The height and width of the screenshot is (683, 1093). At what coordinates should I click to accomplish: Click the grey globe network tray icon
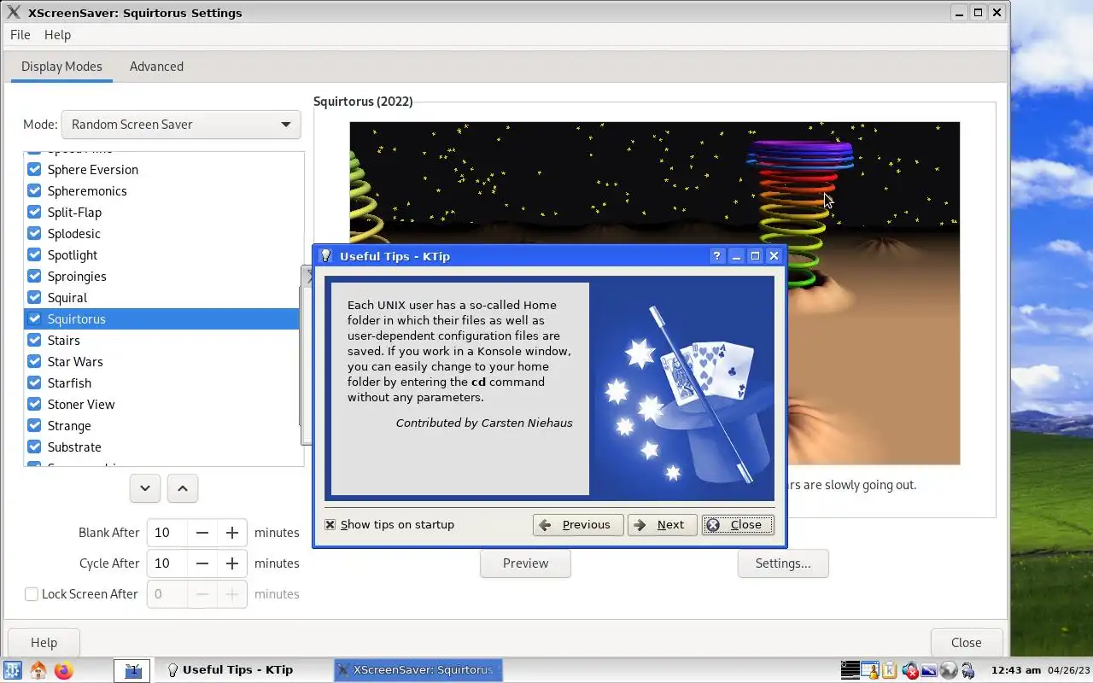[948, 670]
